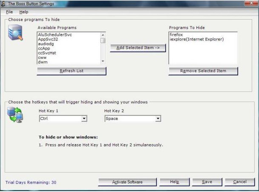The height and width of the screenshot is (192, 259).
Task: Select iexplore(Internet Explorer) in Programs To Hide
Action: tap(196, 39)
